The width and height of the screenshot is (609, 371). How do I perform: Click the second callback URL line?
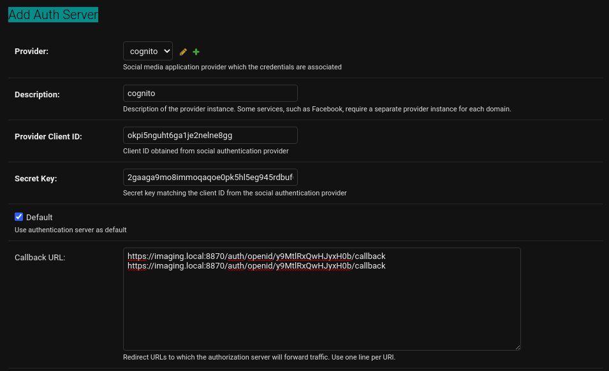pos(255,266)
